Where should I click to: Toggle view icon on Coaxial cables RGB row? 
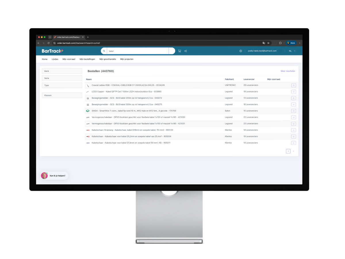tap(294, 85)
